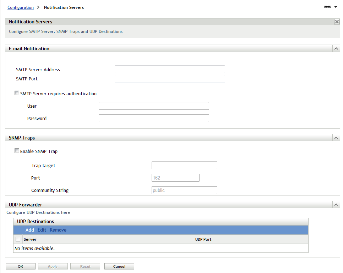Open the dropdown arrow beside the link icon

335,7
